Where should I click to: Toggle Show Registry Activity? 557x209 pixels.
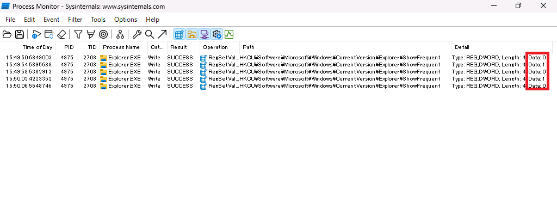point(179,34)
